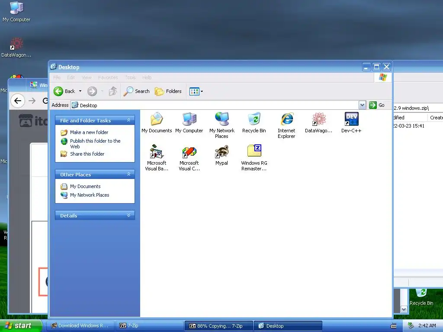Click the 2:42 AM taskbar clock
The width and height of the screenshot is (443, 332).
(427, 326)
